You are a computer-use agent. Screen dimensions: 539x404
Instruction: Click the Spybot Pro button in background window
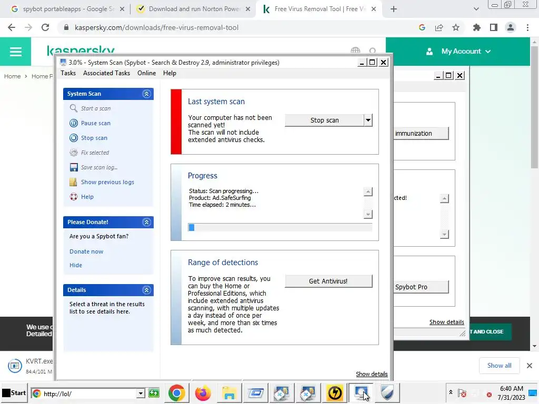click(x=421, y=287)
